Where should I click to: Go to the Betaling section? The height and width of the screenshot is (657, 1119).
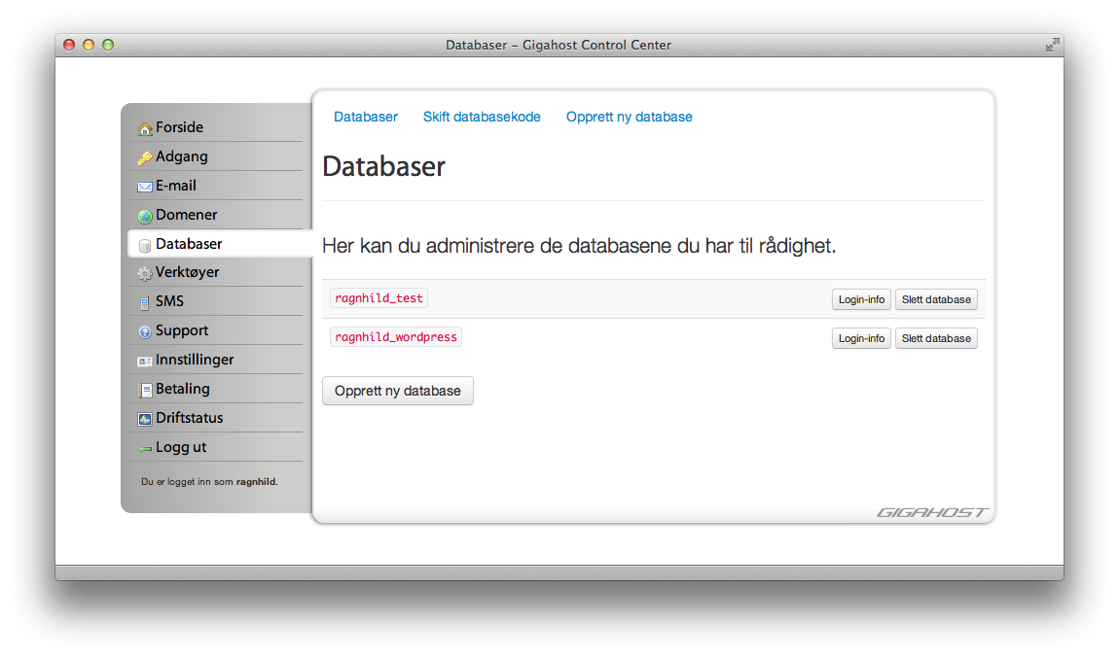coord(215,390)
